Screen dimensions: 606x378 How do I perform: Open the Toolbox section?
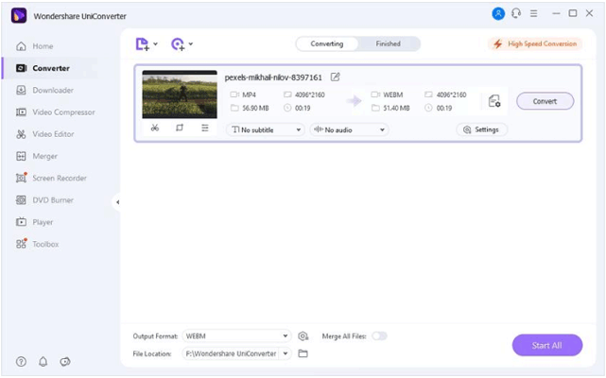[x=37, y=244]
